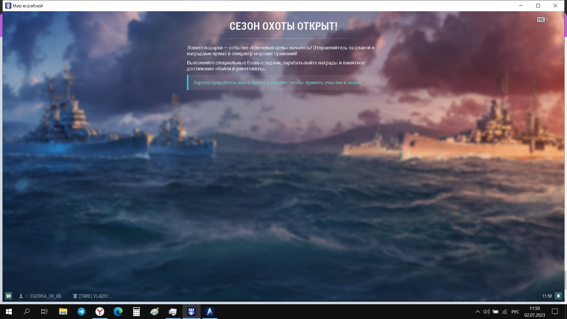Open Paint from the taskbar
Image resolution: width=567 pixels, height=319 pixels.
point(154,312)
